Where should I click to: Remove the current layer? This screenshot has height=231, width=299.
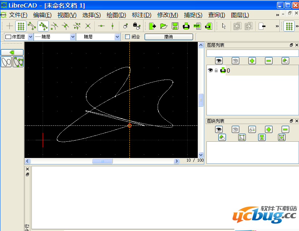point(269,61)
